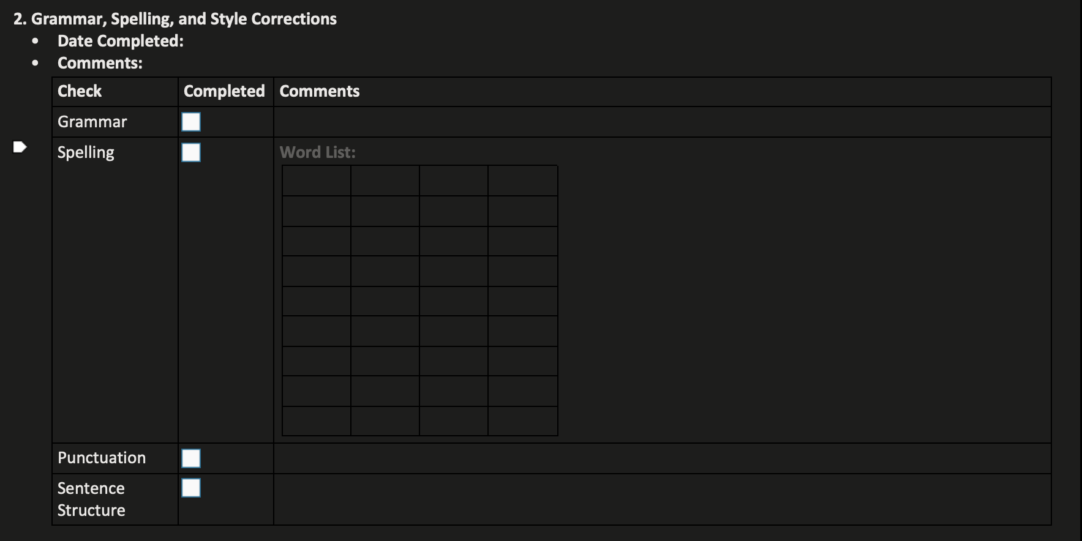Toggle the Sentence Structure checkbox
The width and height of the screenshot is (1082, 541).
click(x=191, y=488)
